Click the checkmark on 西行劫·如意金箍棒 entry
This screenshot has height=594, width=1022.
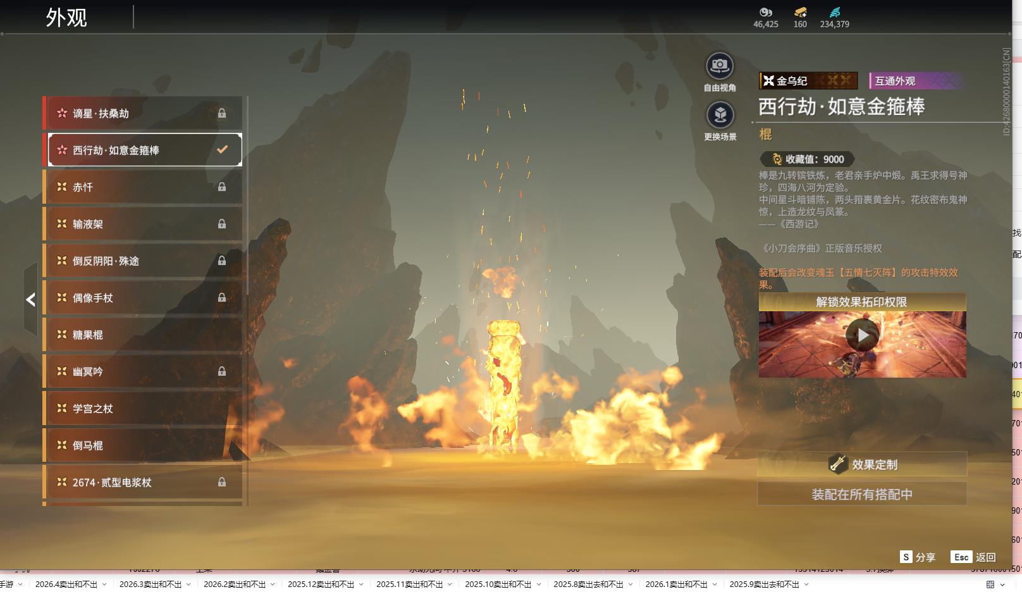222,150
